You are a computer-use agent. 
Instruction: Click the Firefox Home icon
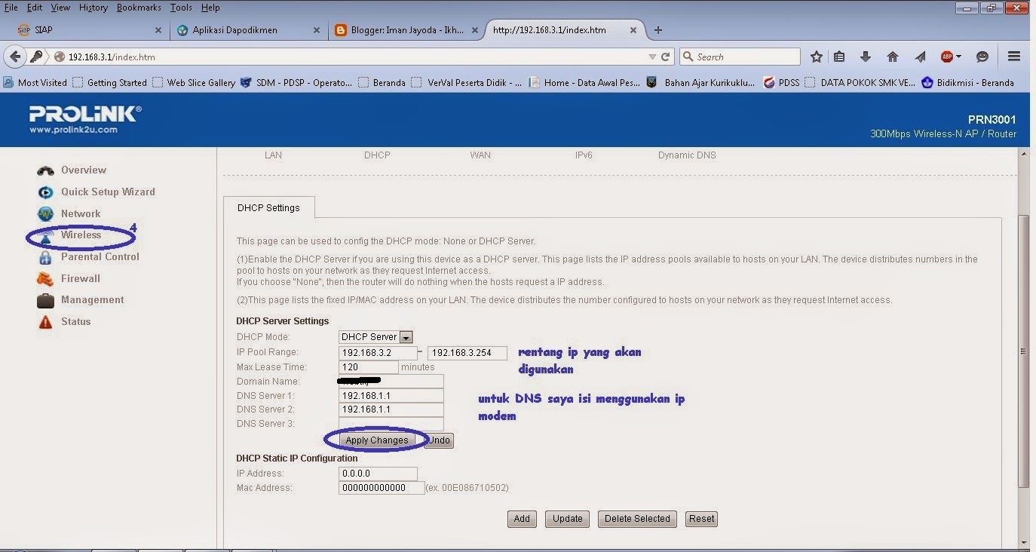click(893, 56)
